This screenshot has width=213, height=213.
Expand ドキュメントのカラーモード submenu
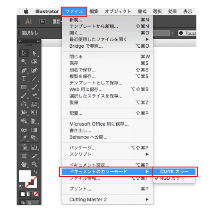click(107, 172)
